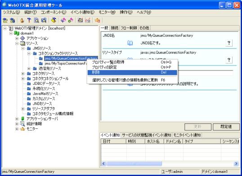Open the 操作(O) menu
This screenshot has width=242, height=176.
pyautogui.click(x=126, y=12)
